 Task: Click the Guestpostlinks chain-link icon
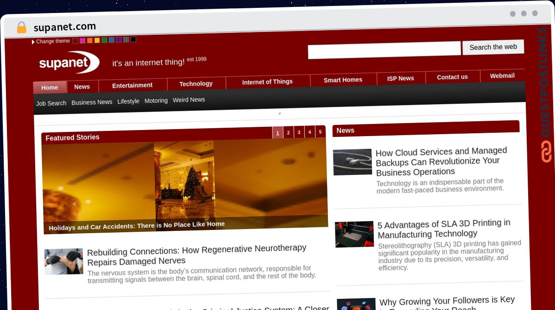click(x=546, y=151)
